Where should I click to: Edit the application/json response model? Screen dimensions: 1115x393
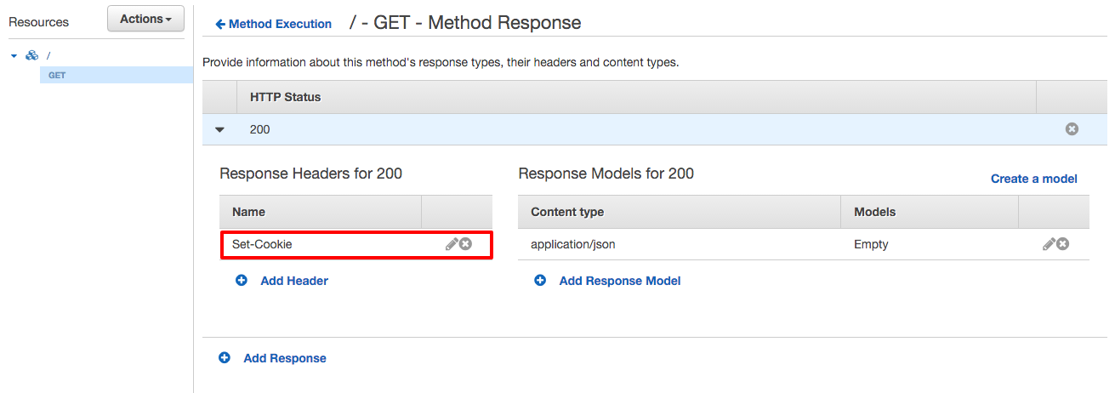[1049, 244]
